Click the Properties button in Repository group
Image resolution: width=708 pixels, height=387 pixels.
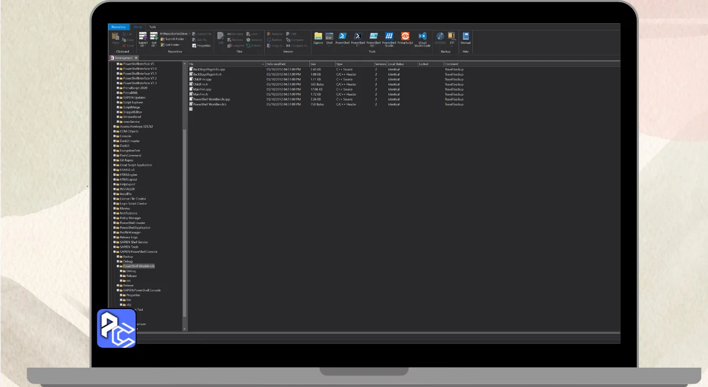point(202,45)
